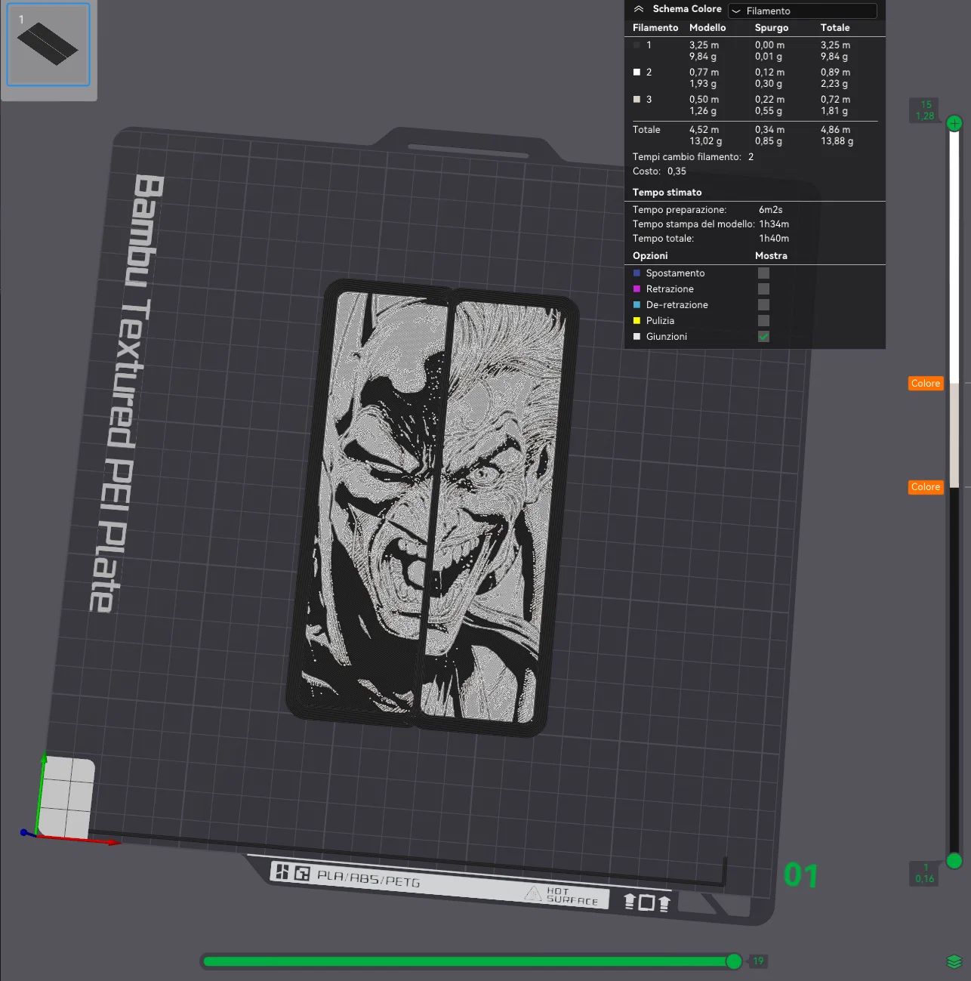Show De-retrazione moves via its checkbox
971x981 pixels.
pyautogui.click(x=763, y=305)
